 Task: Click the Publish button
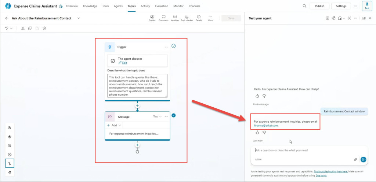click(319, 6)
